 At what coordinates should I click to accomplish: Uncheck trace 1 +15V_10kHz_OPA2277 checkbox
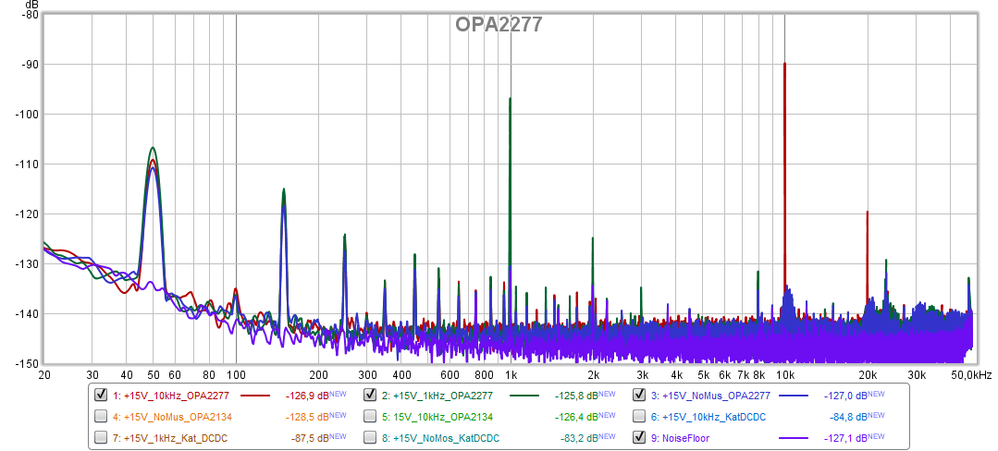(x=101, y=395)
